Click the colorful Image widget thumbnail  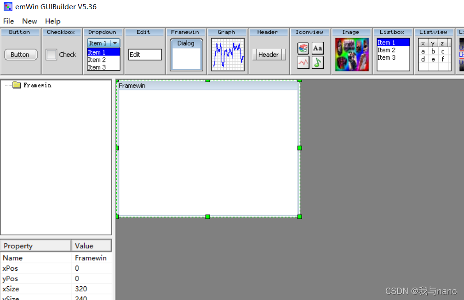tap(352, 54)
